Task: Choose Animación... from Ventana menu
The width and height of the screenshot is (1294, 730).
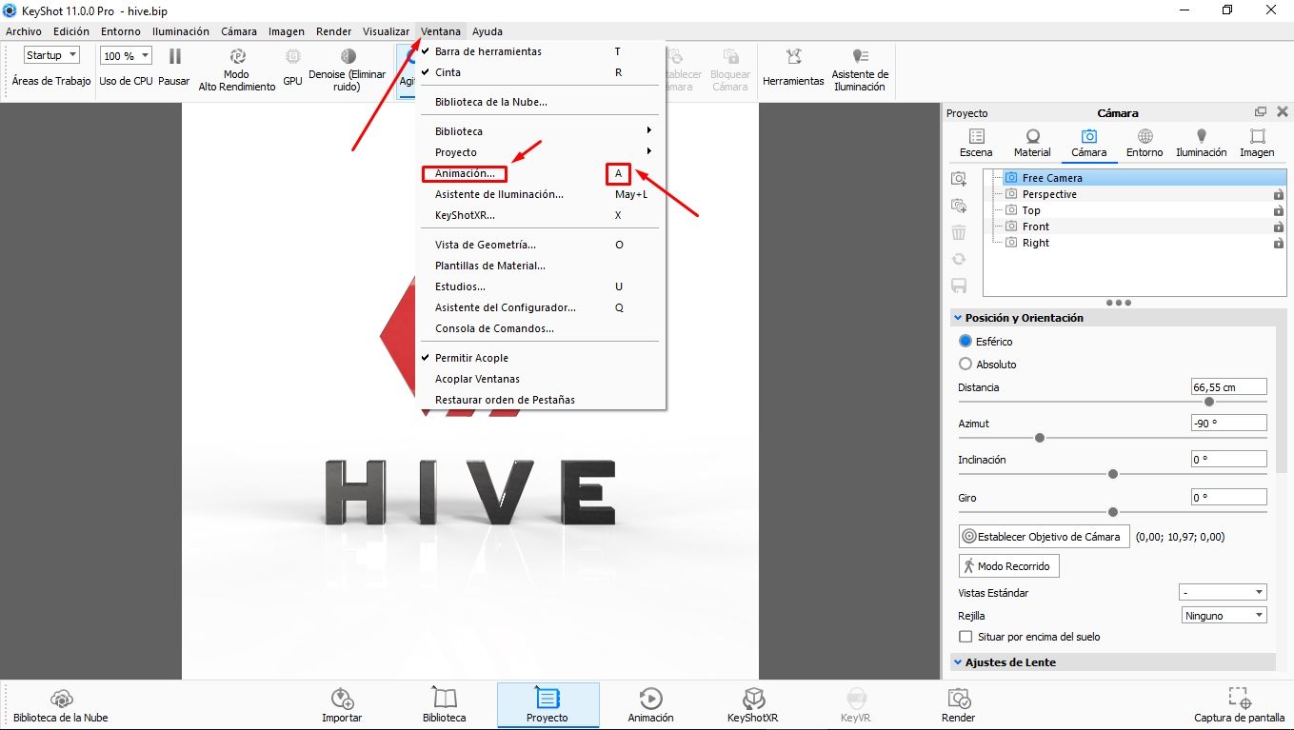Action: pyautogui.click(x=542, y=173)
